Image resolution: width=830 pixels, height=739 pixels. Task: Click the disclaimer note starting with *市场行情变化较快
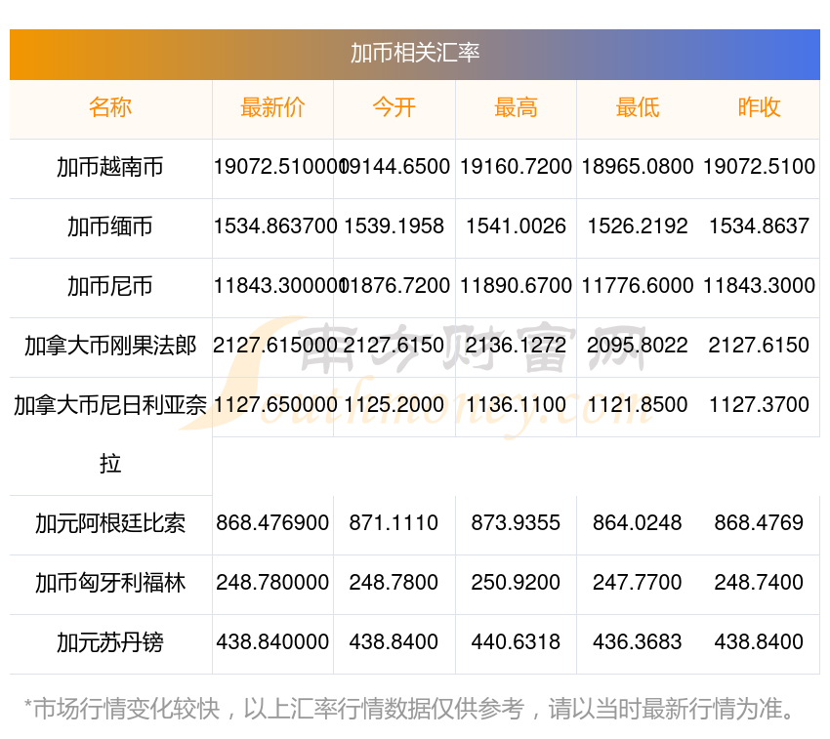(408, 709)
